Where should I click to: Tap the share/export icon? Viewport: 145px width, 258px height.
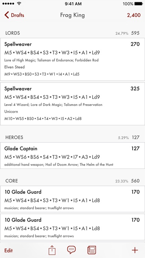tap(52, 250)
